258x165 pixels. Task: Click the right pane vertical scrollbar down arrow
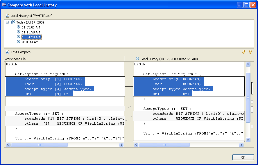click(248, 140)
